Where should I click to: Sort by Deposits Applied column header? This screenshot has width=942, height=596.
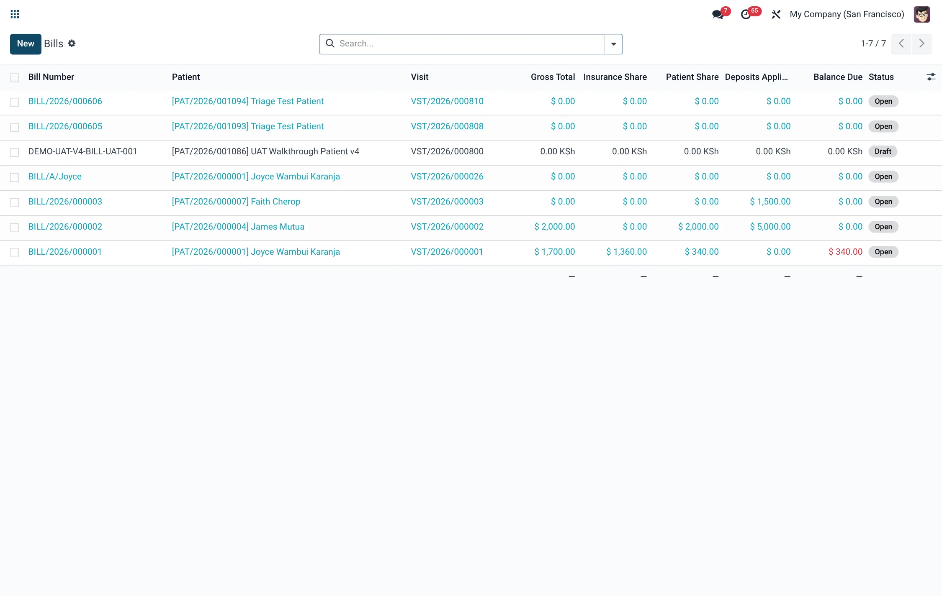756,77
